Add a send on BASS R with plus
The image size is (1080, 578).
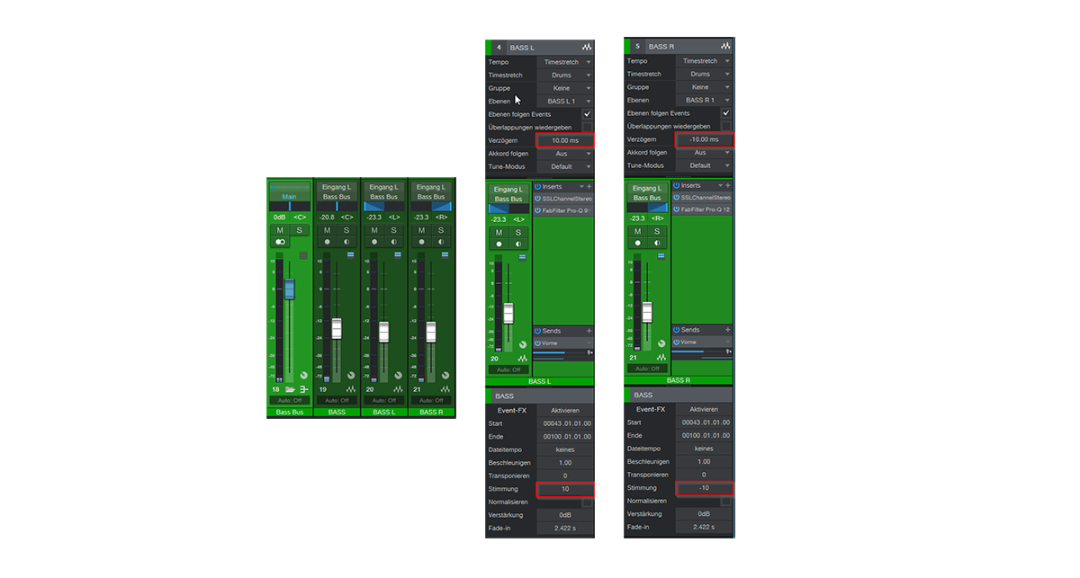[x=728, y=330]
